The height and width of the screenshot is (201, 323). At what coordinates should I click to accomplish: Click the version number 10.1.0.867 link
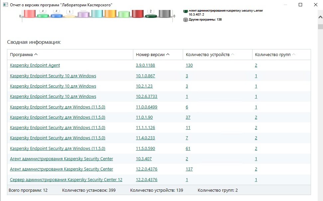point(145,76)
